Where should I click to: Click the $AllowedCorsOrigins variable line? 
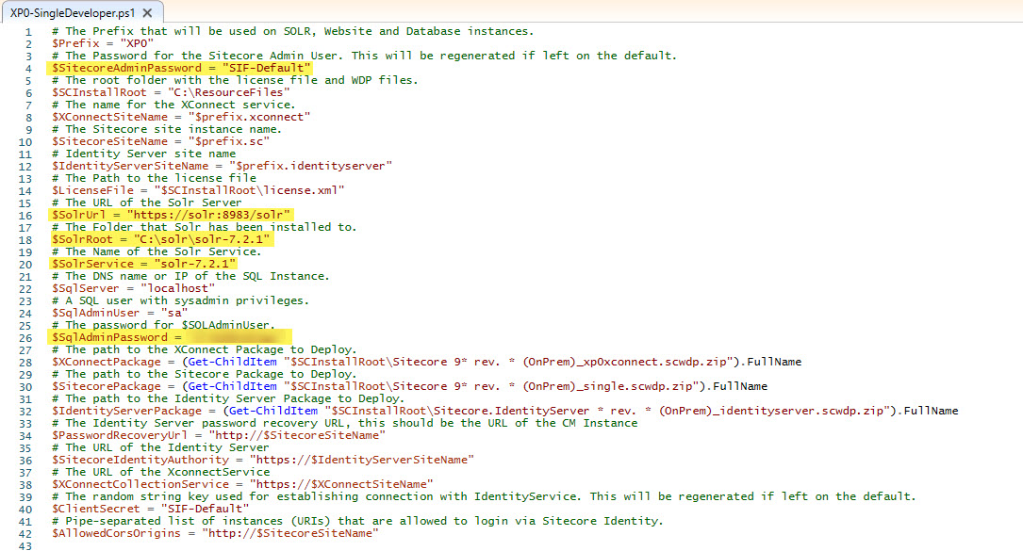215,533
